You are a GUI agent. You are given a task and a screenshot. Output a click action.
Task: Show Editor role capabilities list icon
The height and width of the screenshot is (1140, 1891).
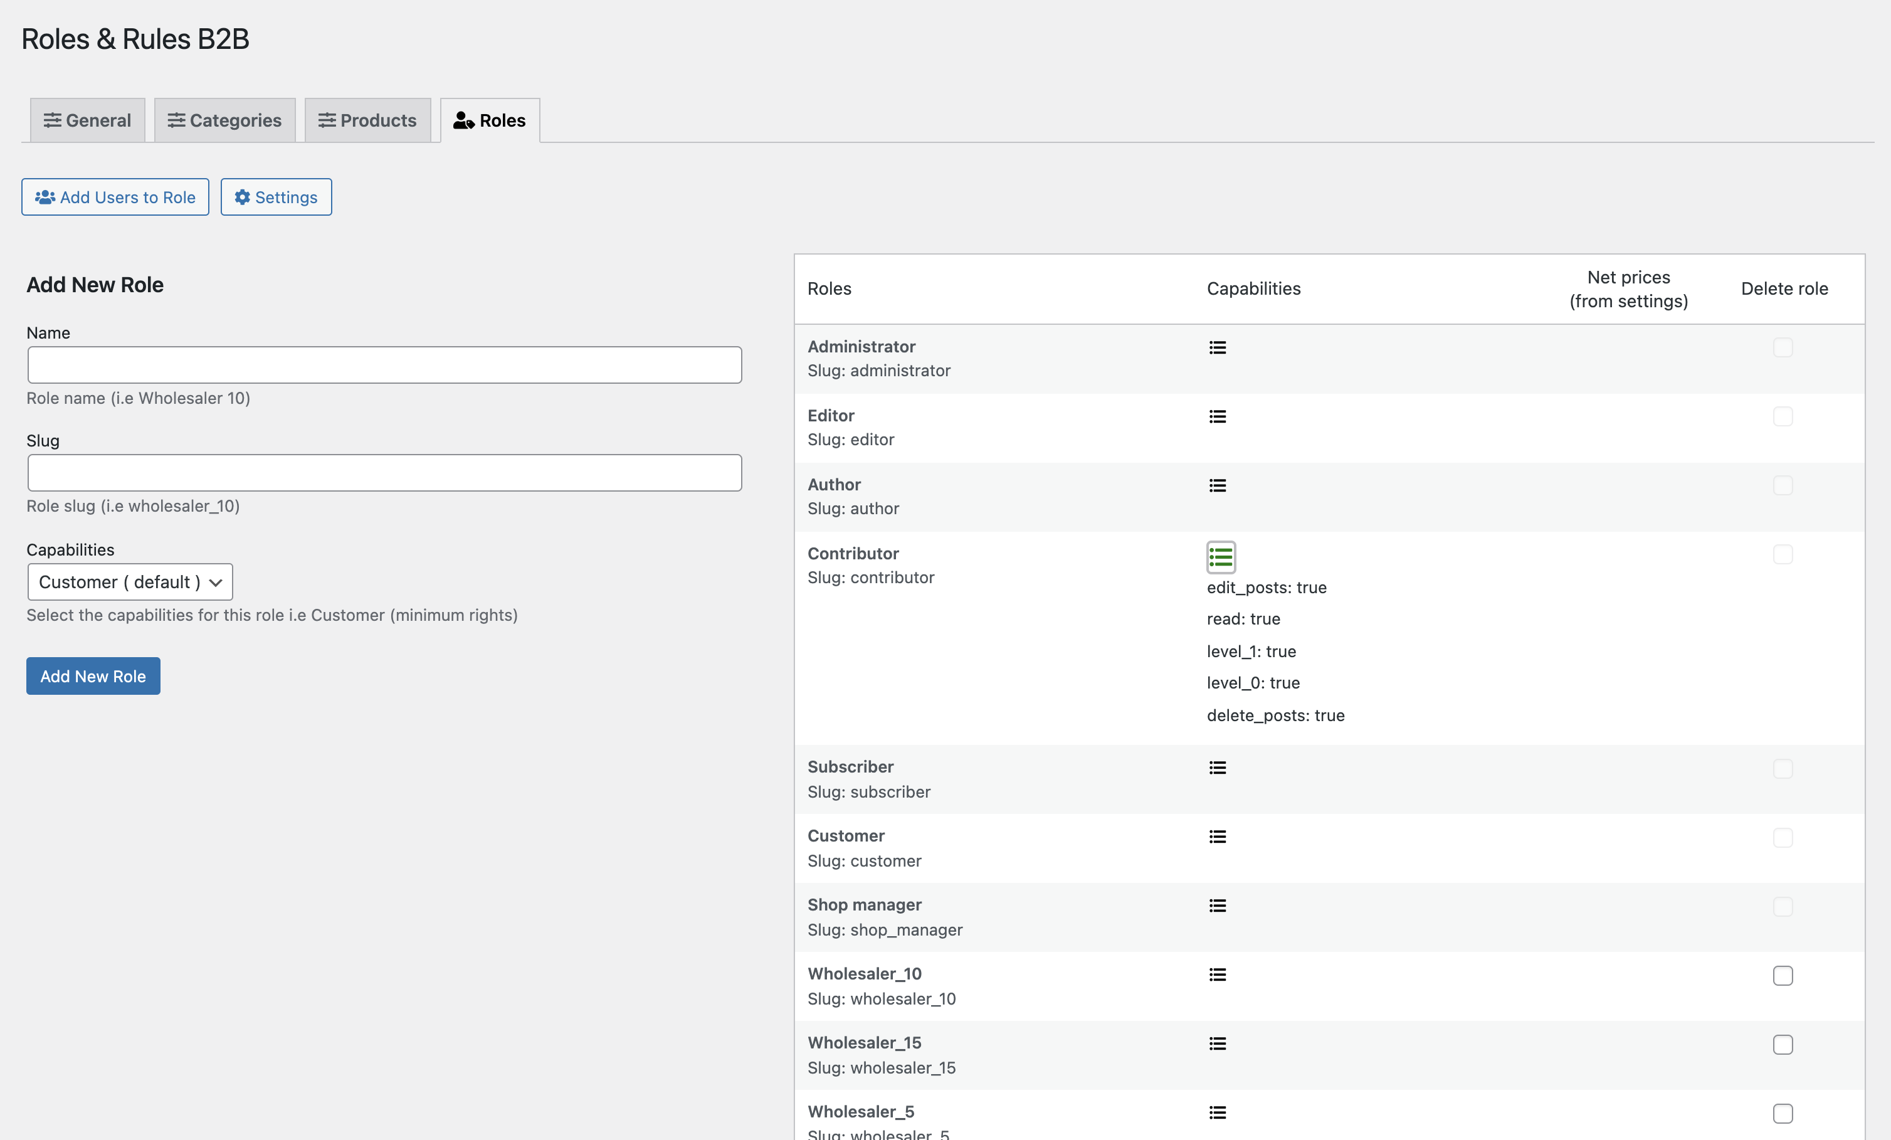(1217, 417)
